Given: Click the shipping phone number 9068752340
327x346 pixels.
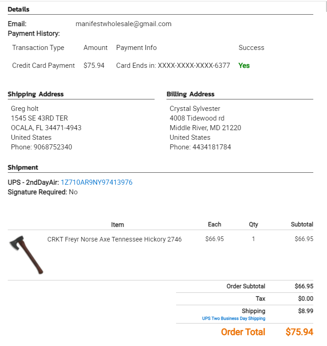Looking at the screenshot, I should pos(53,147).
